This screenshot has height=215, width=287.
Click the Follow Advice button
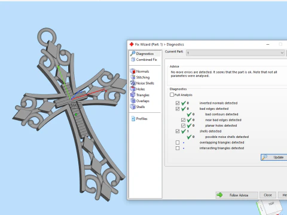(x=237, y=195)
